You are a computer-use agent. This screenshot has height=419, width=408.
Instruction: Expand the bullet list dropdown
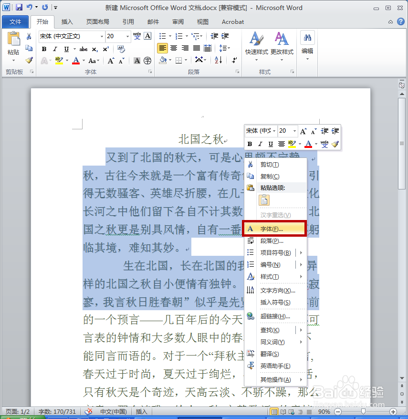(169, 36)
